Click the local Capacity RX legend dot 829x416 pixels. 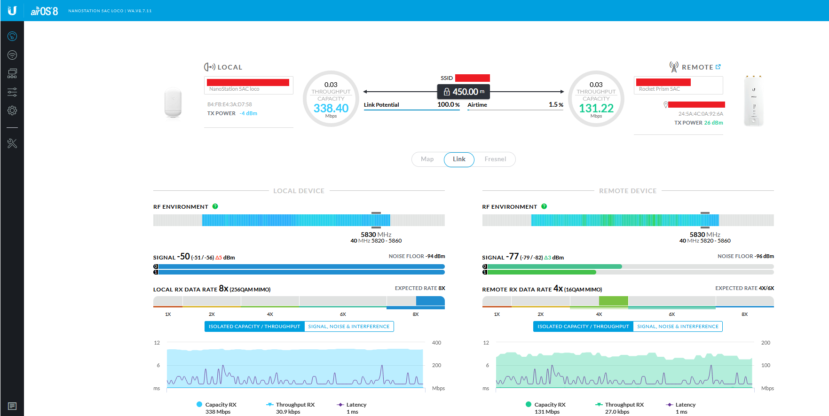(199, 404)
